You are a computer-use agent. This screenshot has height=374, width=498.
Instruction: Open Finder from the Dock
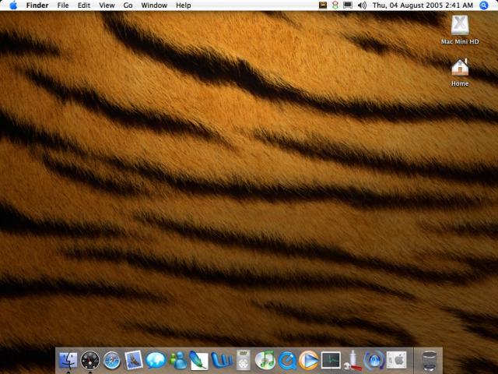pos(68,360)
